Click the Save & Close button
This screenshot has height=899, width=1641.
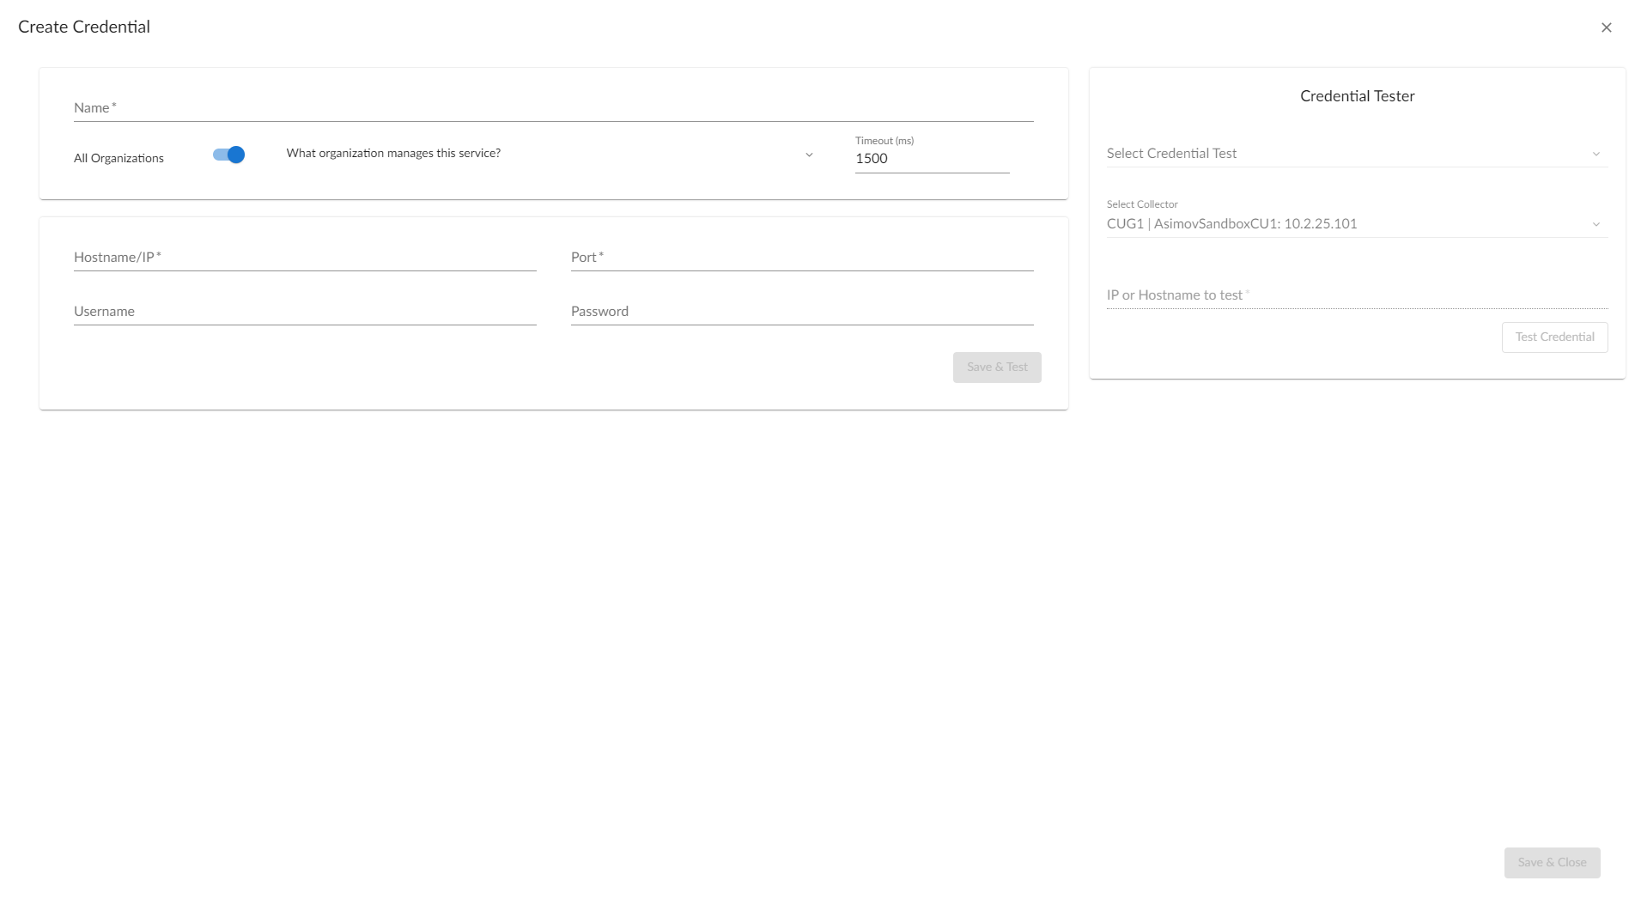[1552, 863]
